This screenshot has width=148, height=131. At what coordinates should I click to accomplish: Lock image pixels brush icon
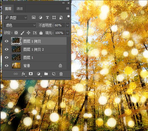[22, 33]
